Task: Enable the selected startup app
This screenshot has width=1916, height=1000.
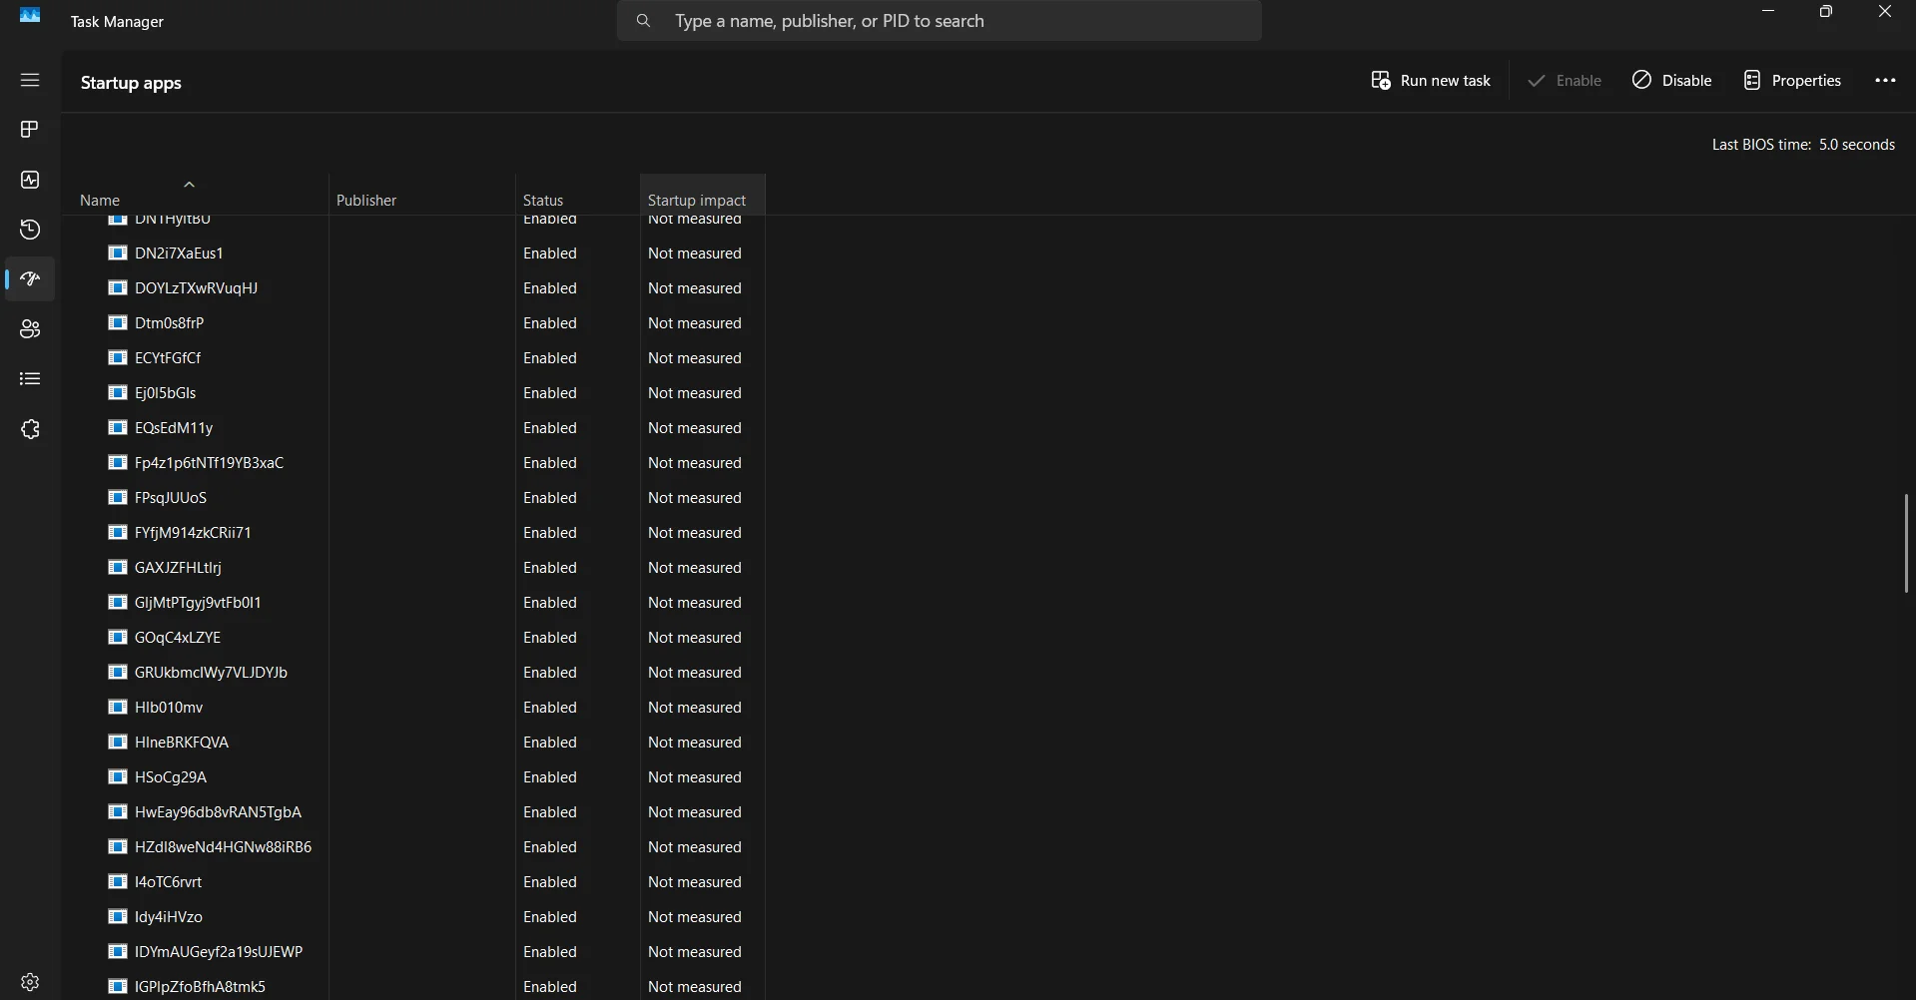Action: coord(1564,80)
